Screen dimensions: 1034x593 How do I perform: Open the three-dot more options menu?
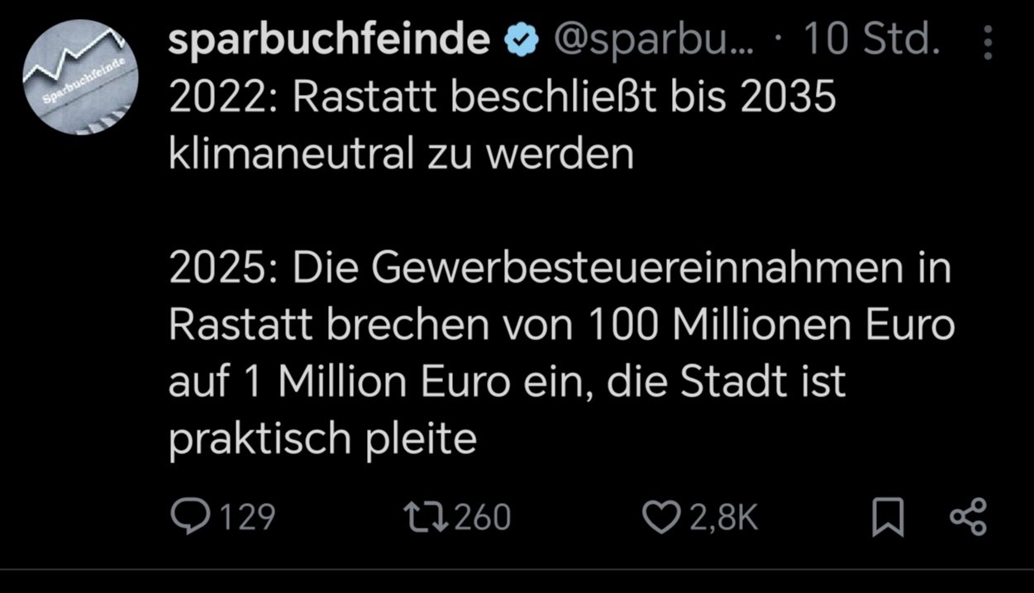(988, 42)
